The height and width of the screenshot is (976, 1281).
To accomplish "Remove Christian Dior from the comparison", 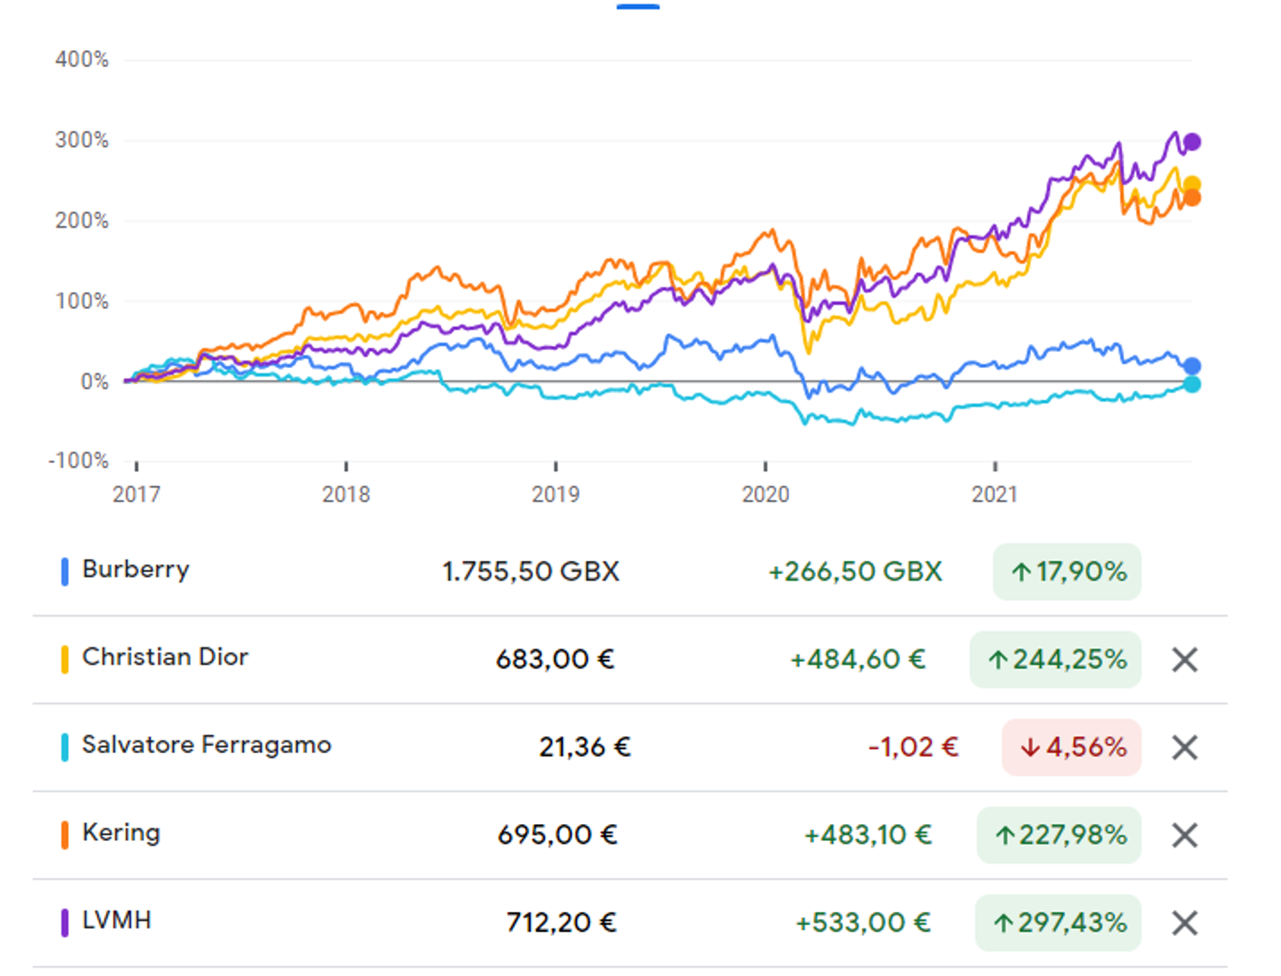I will [x=1184, y=659].
